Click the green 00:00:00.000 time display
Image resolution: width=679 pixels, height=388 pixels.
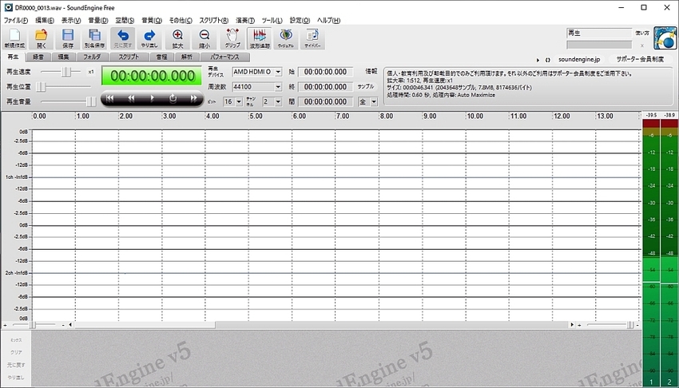(x=152, y=76)
